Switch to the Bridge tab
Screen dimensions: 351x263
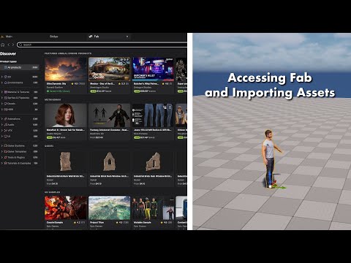[54, 37]
